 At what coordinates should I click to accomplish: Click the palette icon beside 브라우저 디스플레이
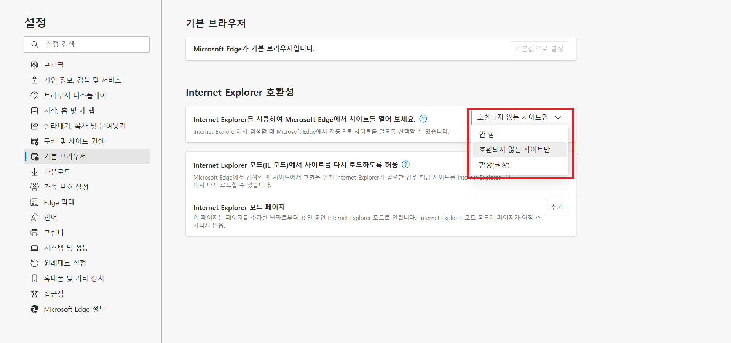pyautogui.click(x=34, y=95)
